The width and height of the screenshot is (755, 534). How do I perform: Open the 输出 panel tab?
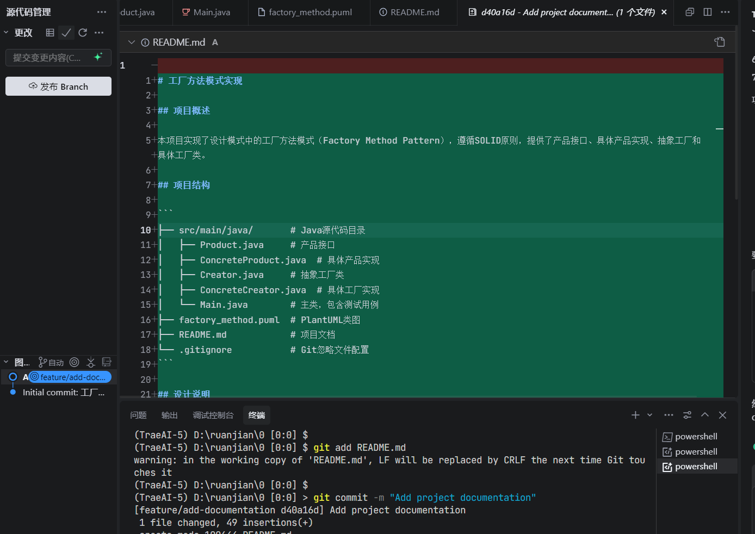[169, 415]
